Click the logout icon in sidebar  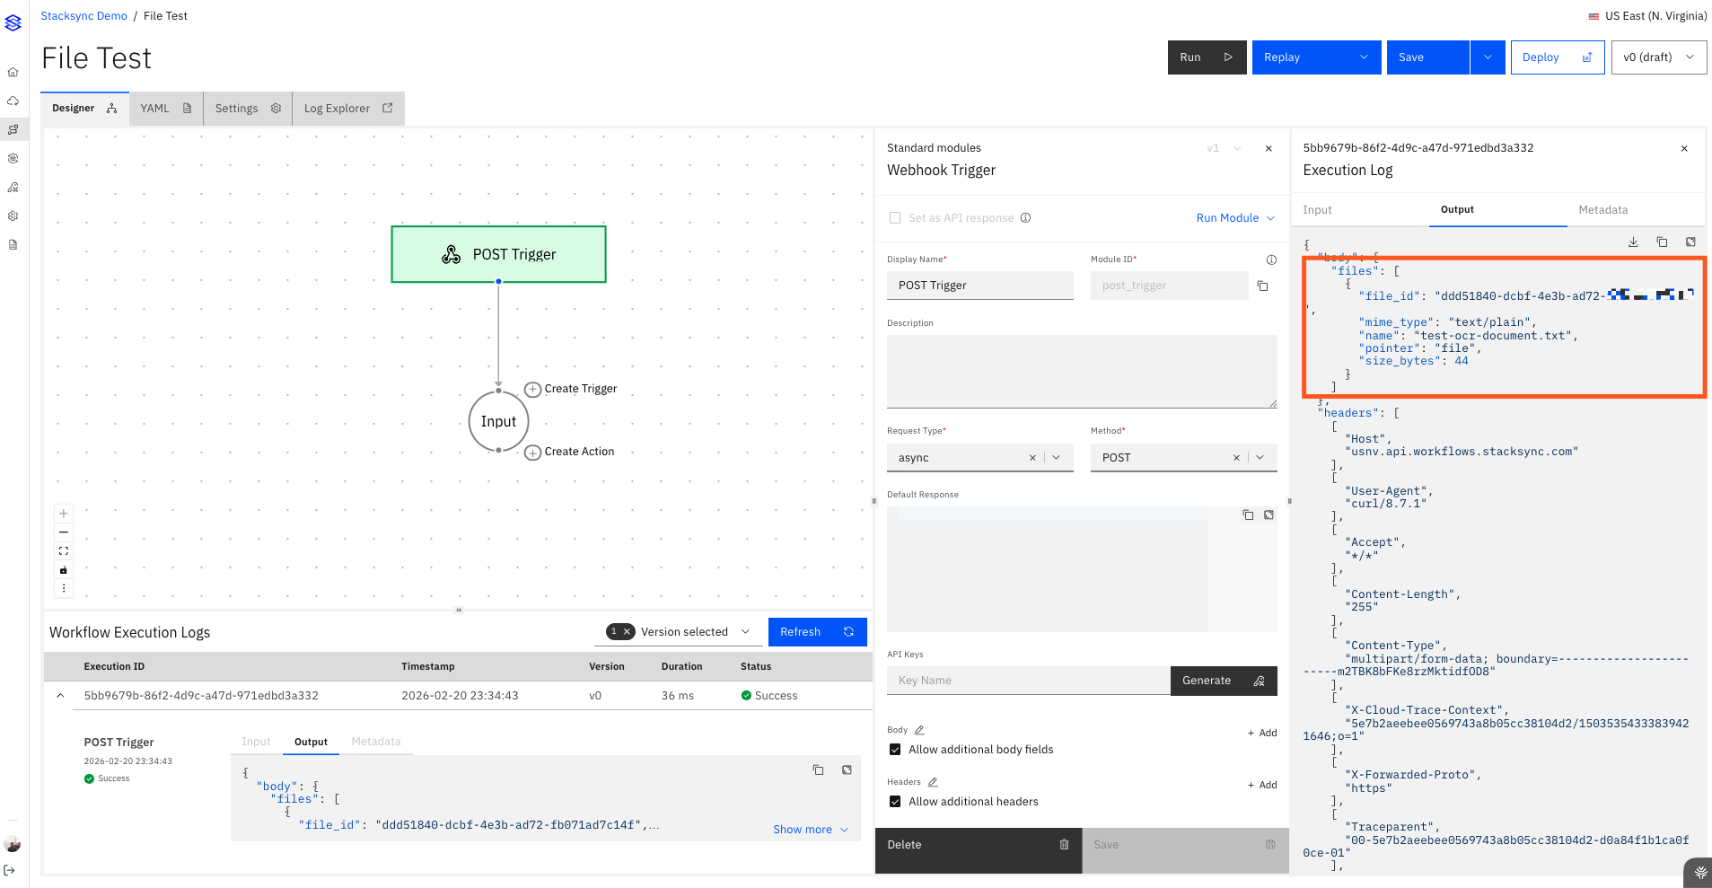(x=10, y=870)
